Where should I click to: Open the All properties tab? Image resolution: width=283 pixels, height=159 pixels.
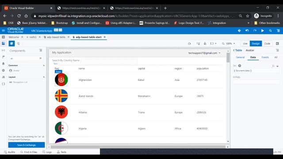click(x=276, y=57)
